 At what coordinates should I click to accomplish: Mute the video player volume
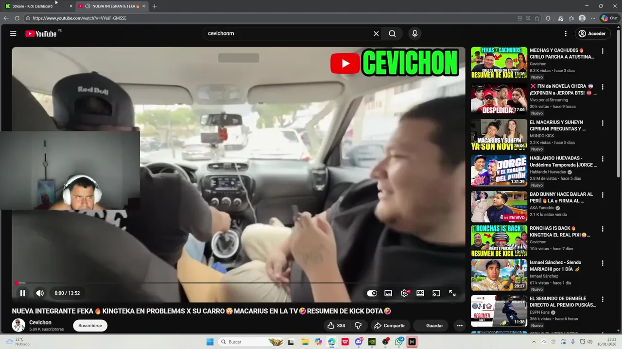click(40, 293)
